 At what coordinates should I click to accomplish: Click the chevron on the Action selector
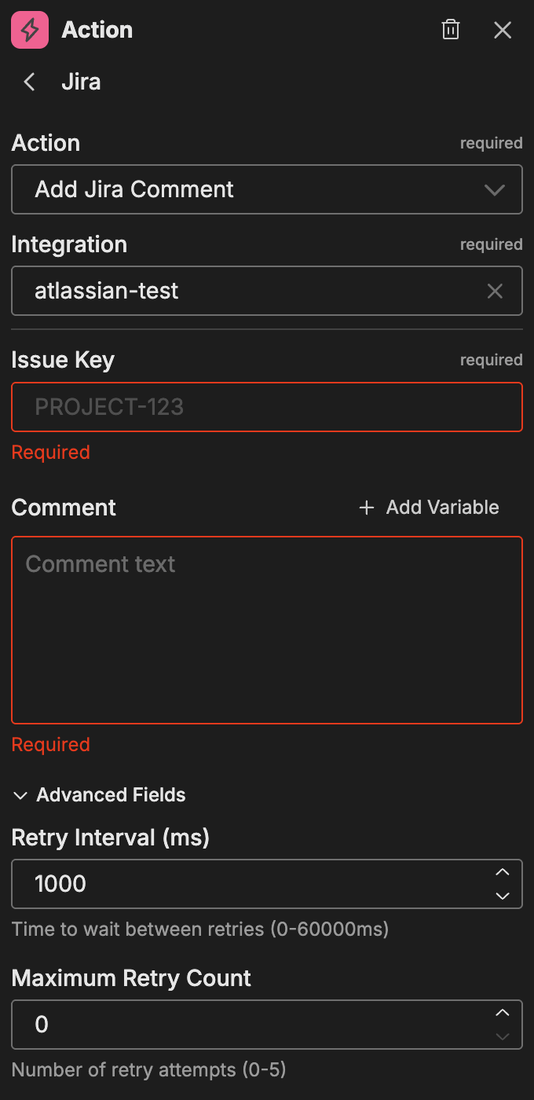(495, 189)
